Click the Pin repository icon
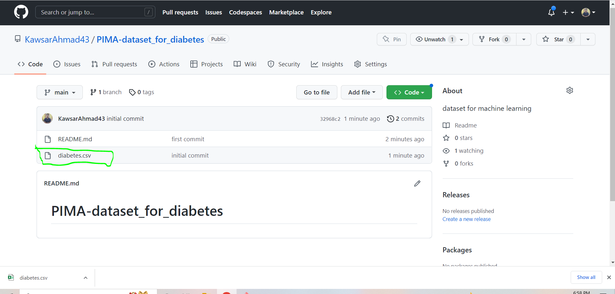This screenshot has width=615, height=294. tap(391, 39)
